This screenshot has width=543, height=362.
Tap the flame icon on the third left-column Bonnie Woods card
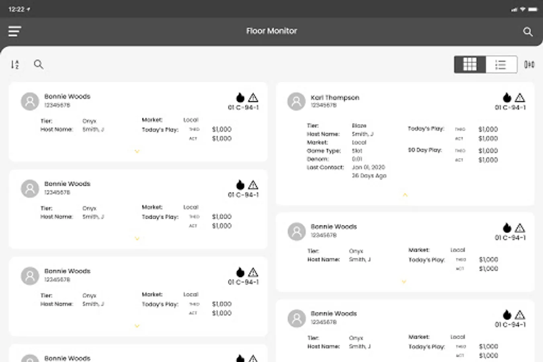tap(240, 272)
